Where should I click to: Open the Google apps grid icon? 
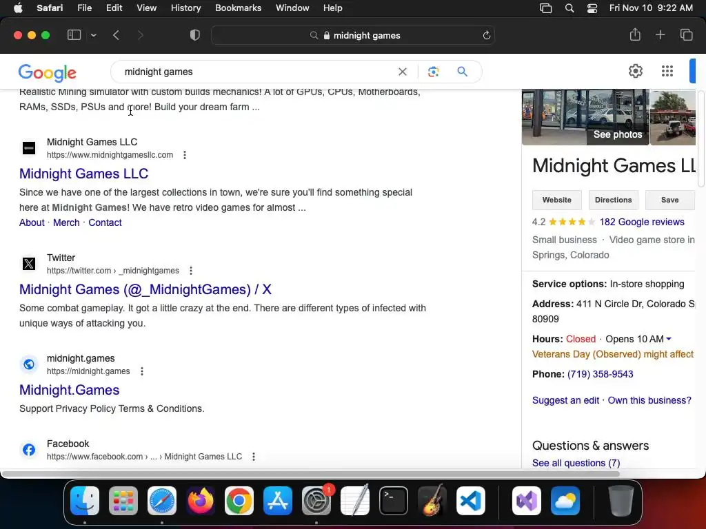[x=667, y=71]
